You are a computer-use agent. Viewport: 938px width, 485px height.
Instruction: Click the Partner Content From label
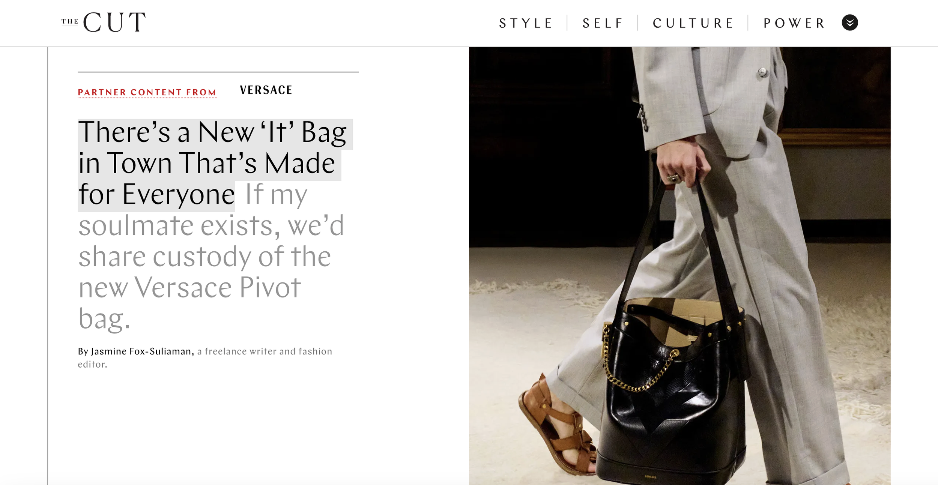pos(147,92)
